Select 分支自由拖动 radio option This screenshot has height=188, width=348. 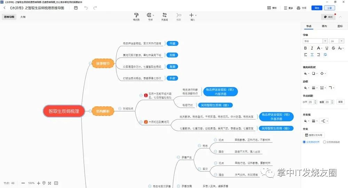331,142
